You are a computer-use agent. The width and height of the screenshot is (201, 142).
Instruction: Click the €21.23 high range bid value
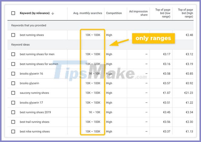189,93
